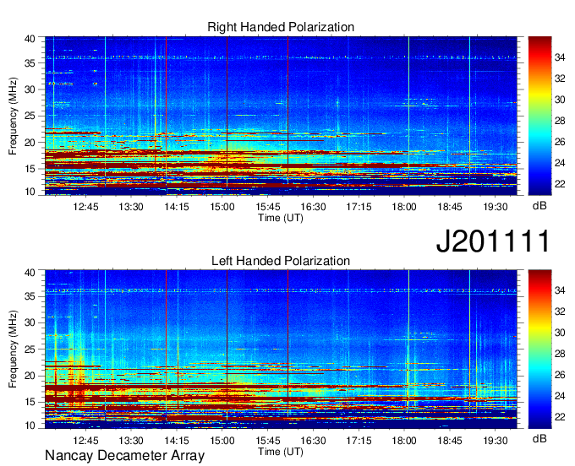This screenshot has width=575, height=466.
Task: Click the 19:30 time tick, Right Handed plot
Action: 496,207
